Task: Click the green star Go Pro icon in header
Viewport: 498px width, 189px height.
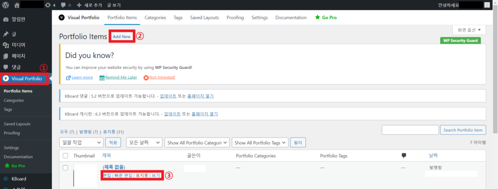Action: [317, 17]
